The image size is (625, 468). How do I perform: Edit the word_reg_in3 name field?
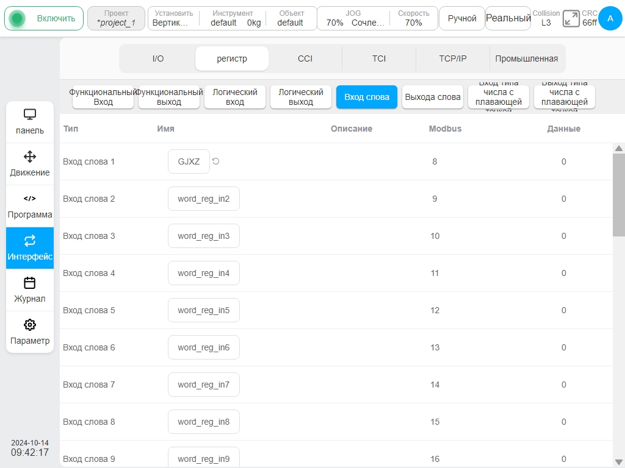pyautogui.click(x=204, y=236)
